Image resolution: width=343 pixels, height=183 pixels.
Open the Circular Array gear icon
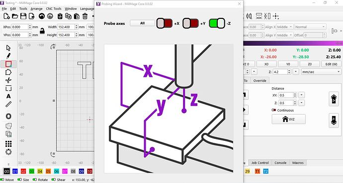click(x=8, y=152)
